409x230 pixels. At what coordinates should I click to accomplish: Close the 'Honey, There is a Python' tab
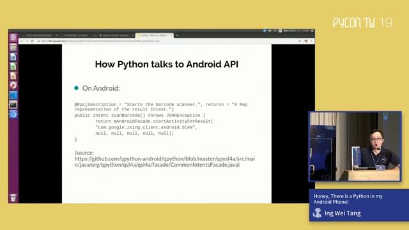pos(171,35)
